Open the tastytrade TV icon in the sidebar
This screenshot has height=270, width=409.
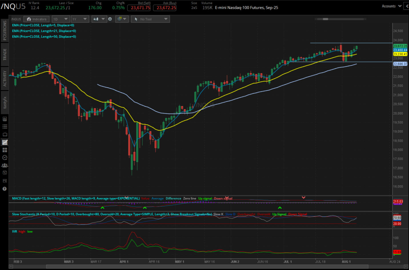[5, 134]
